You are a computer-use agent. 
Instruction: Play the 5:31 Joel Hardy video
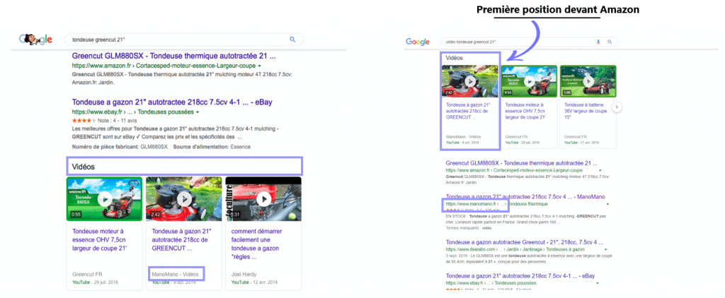pyautogui.click(x=263, y=199)
